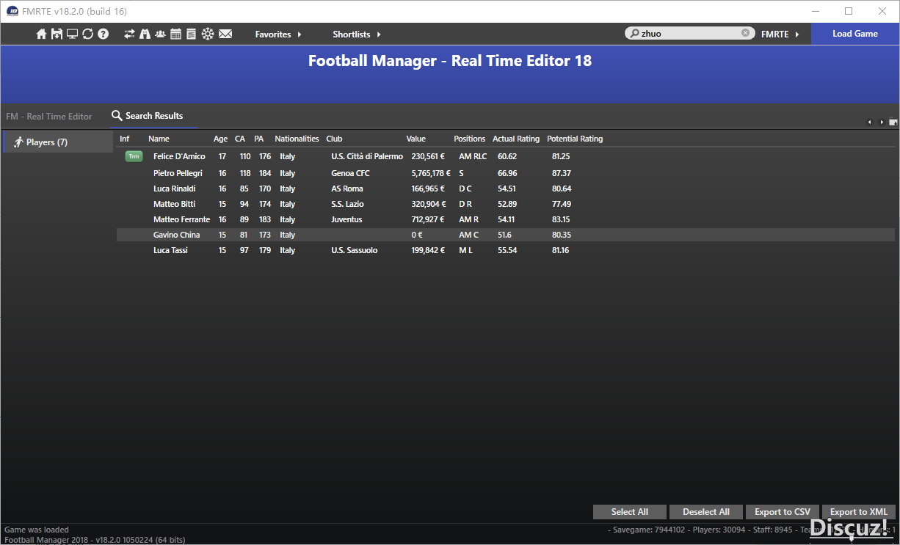The width and height of the screenshot is (900, 545).
Task: Click the Select All button
Action: [x=630, y=512]
